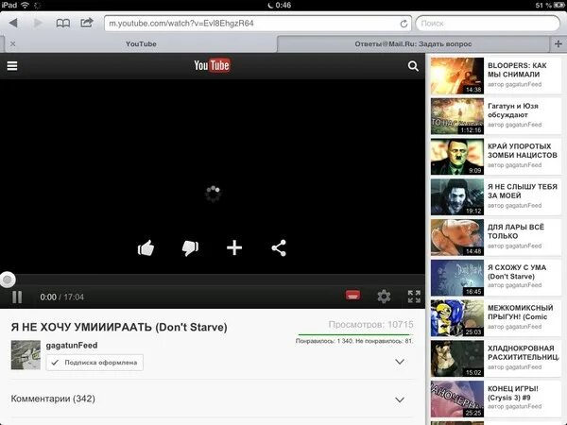Open the gagatunFeed channel name link
The height and width of the screenshot is (425, 567).
click(72, 345)
